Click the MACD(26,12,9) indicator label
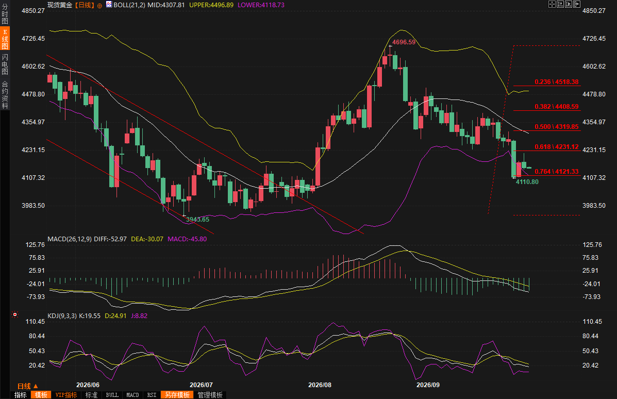617x399 pixels. click(x=70, y=239)
